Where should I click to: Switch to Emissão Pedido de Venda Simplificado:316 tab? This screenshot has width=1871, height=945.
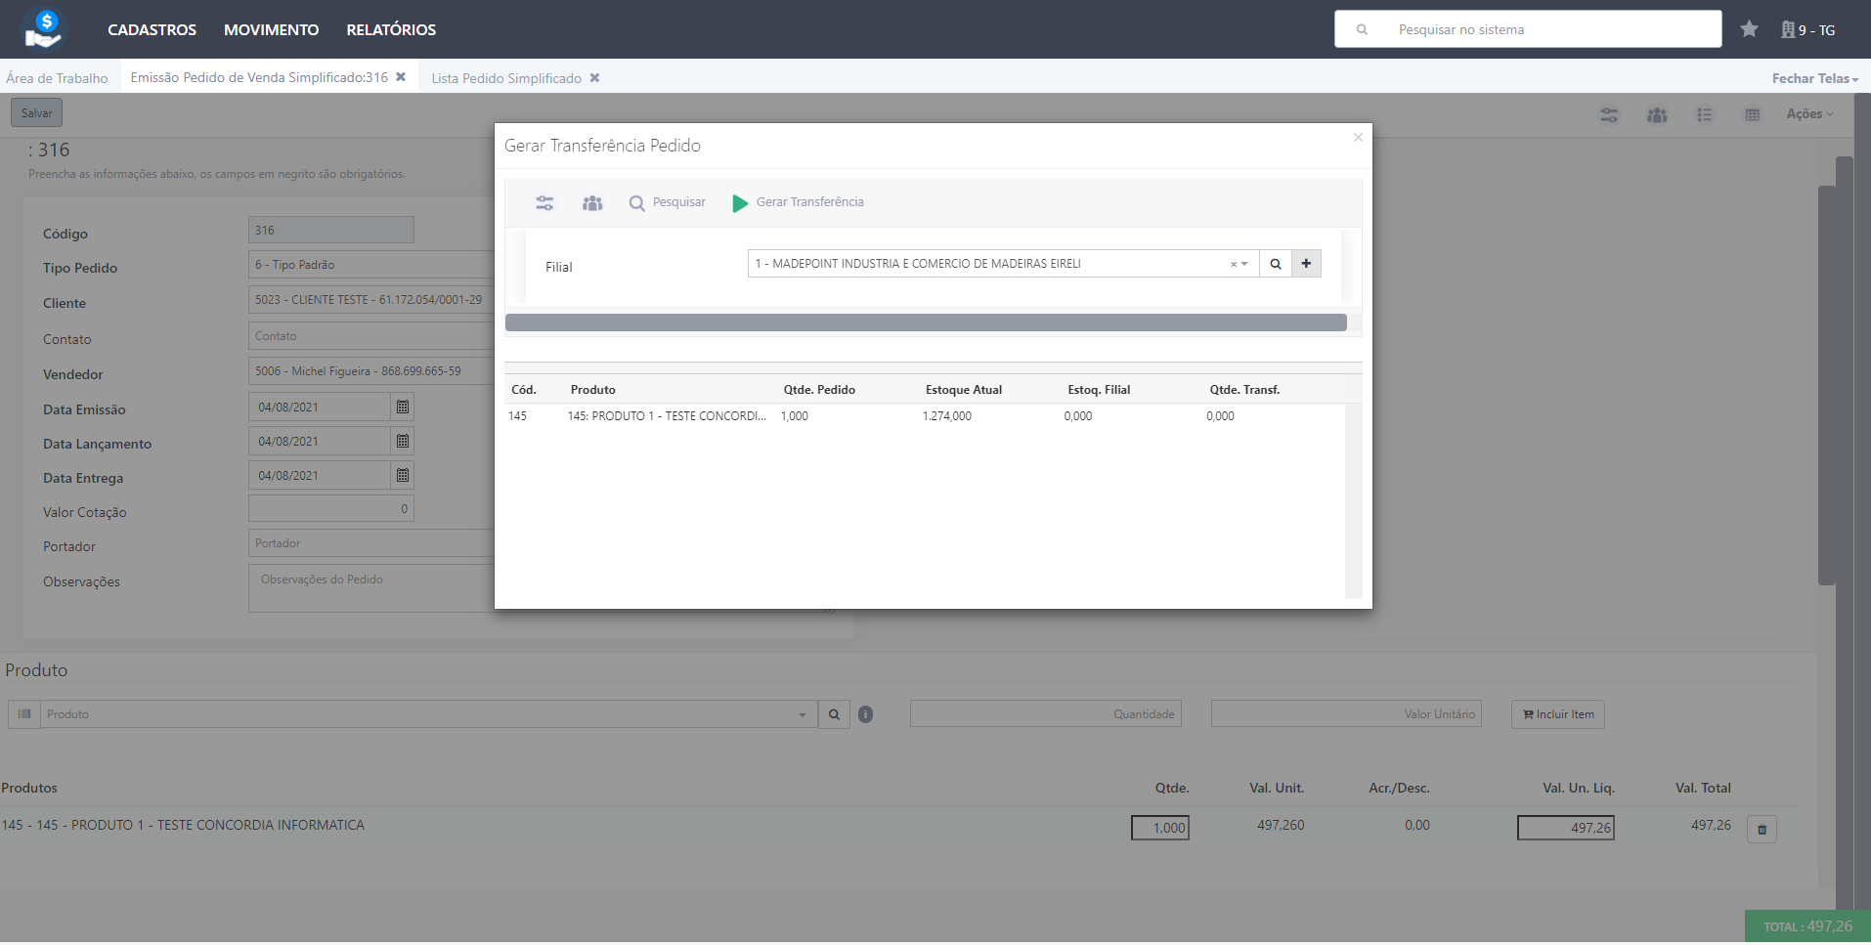[x=259, y=77]
